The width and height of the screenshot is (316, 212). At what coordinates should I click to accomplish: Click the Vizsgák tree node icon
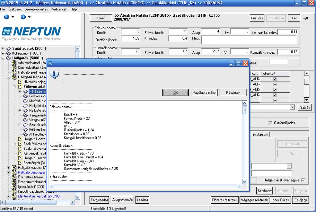25,120
